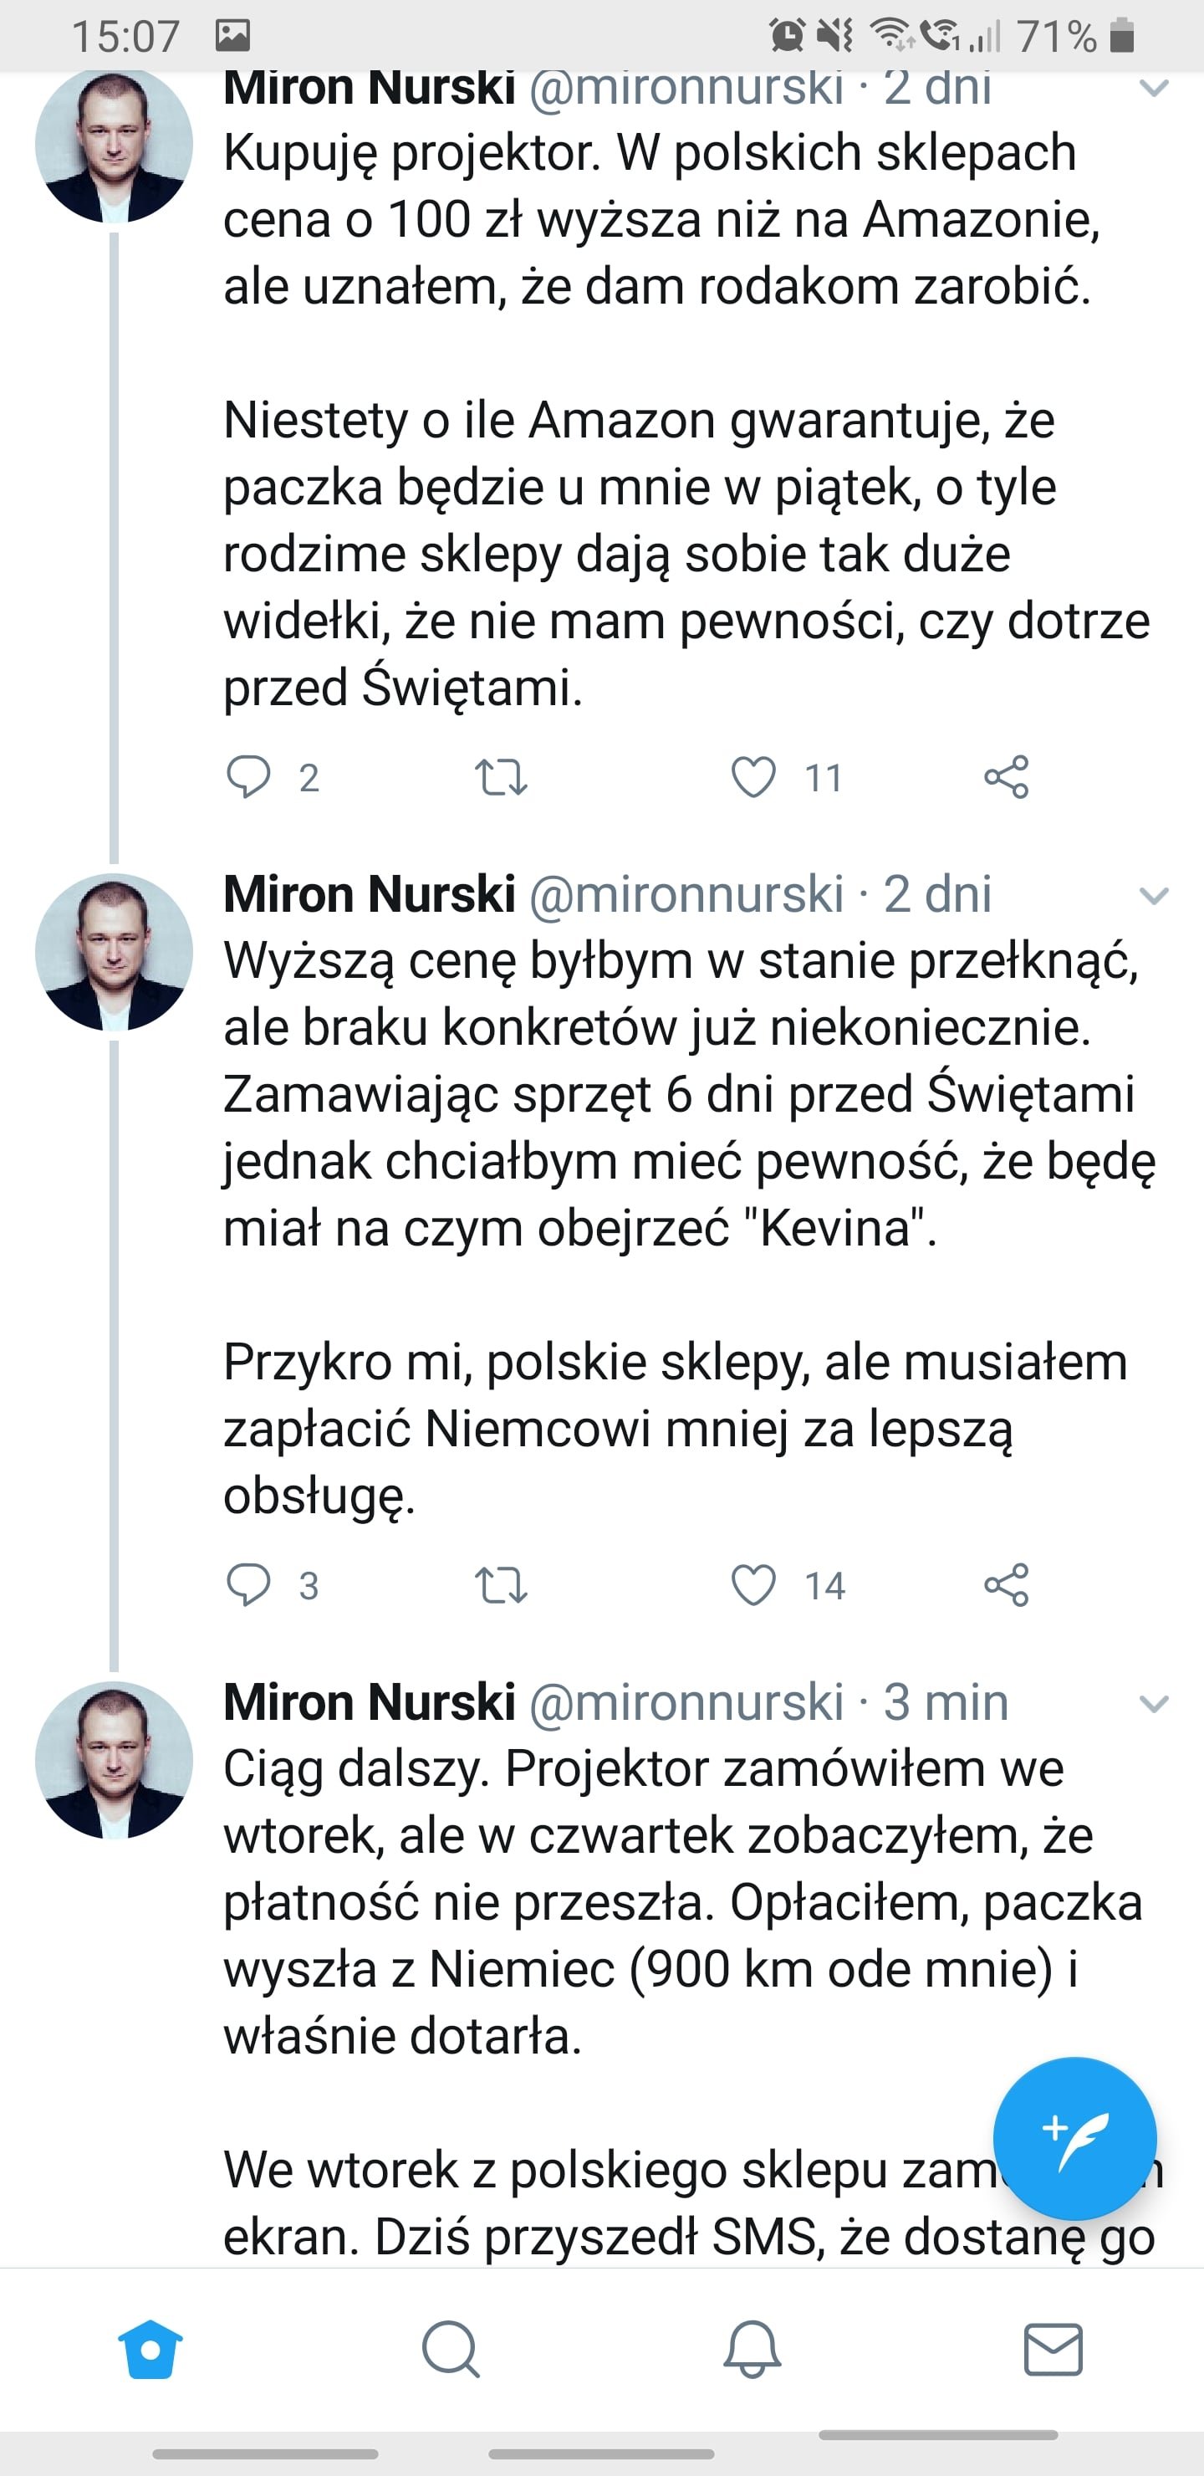Expand options chevron on second tweet
The image size is (1204, 2476).
click(1153, 896)
